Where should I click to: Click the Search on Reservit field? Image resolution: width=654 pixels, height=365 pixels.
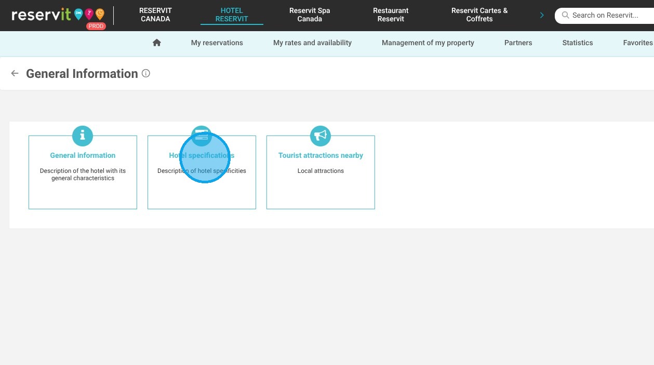[605, 15]
